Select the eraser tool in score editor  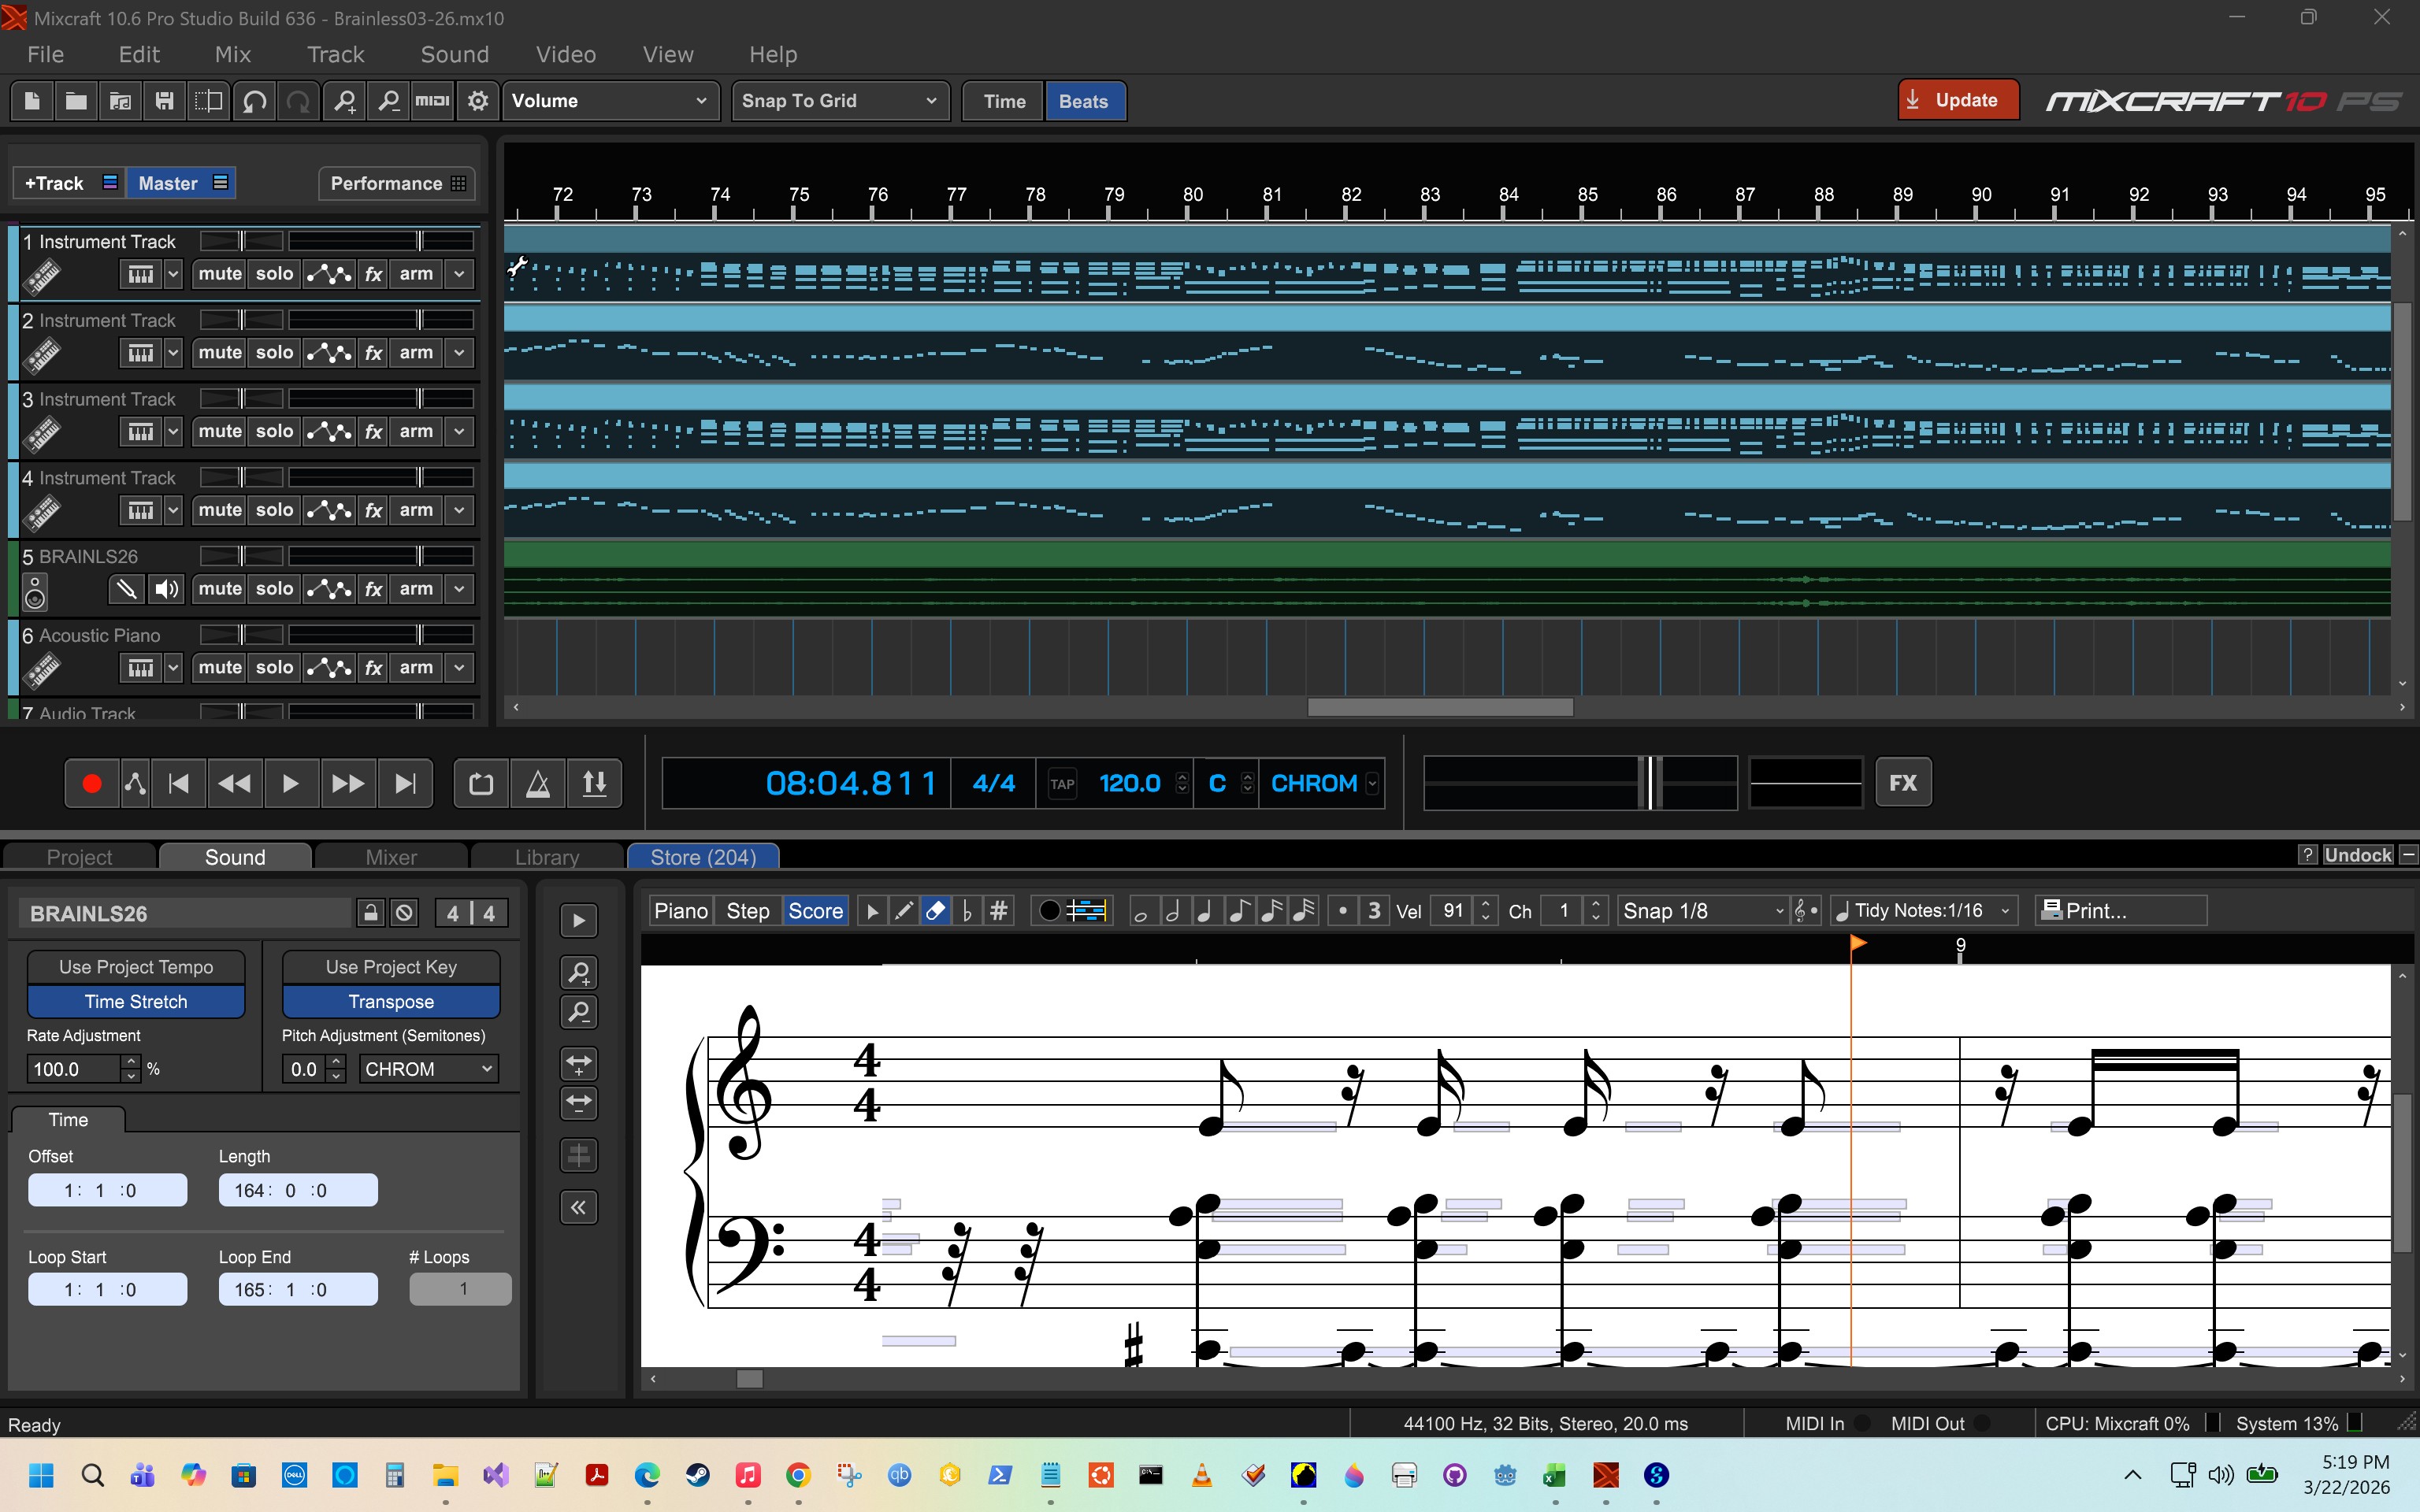coord(935,911)
